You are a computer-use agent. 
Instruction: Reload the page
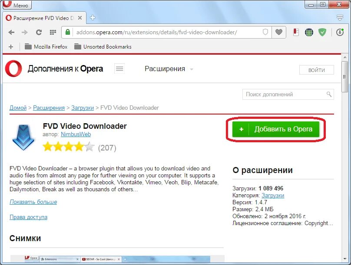tap(39, 33)
